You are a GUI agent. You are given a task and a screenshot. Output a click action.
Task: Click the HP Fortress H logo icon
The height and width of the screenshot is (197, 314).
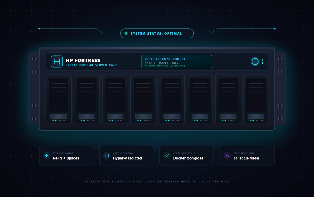click(x=57, y=61)
